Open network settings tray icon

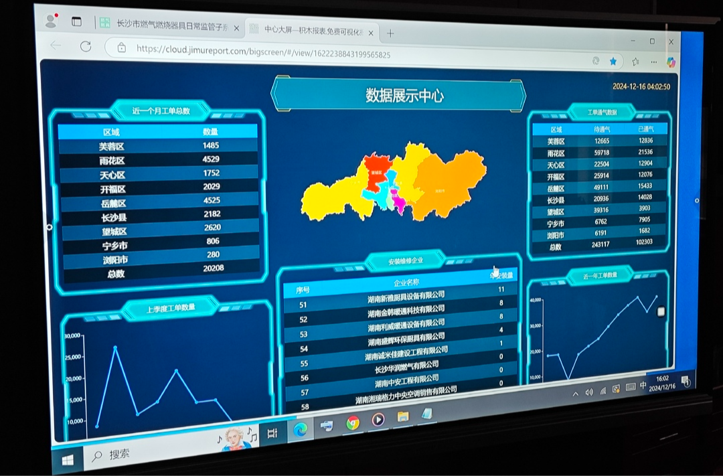coord(602,391)
